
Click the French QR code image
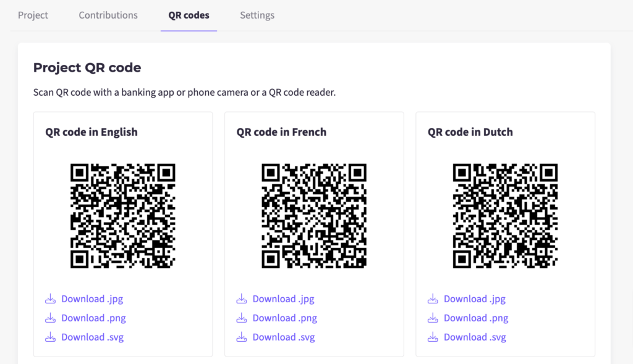tap(314, 216)
